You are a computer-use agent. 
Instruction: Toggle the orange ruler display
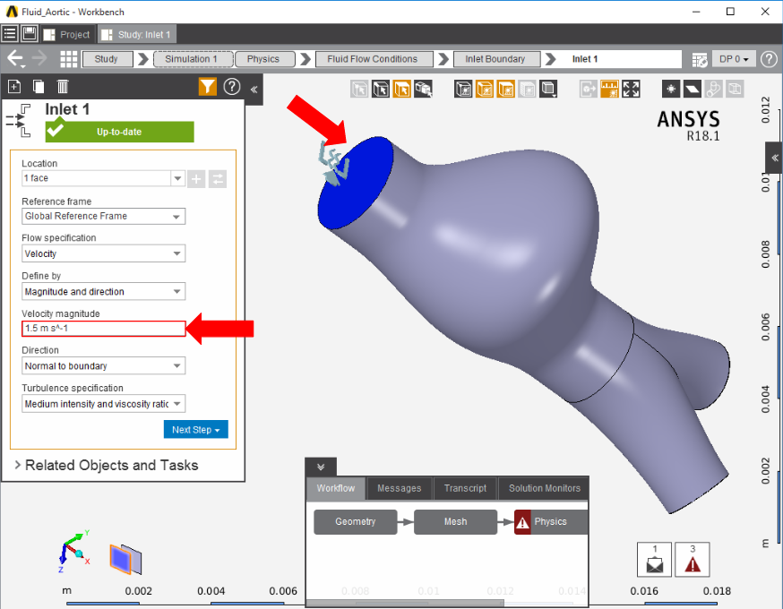(x=610, y=90)
